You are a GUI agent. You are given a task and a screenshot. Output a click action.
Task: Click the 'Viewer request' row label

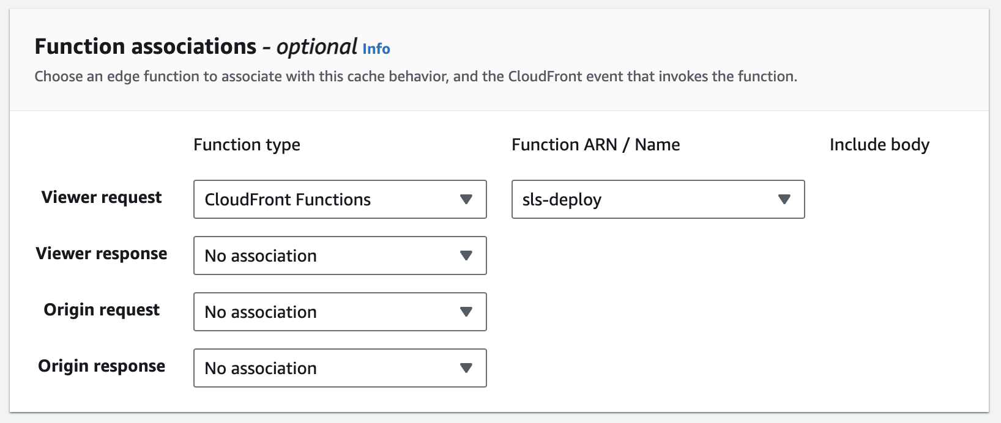coord(102,197)
